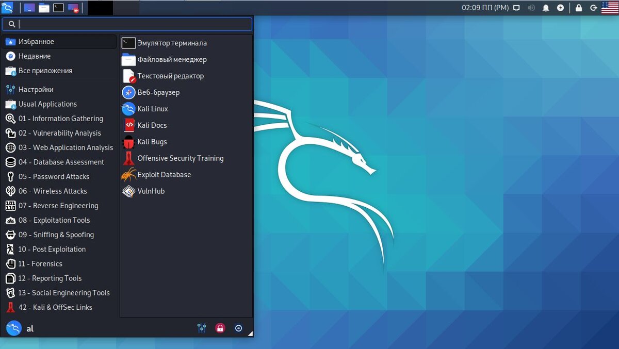The image size is (619, 349).
Task: Open Настройки category
Action: pyautogui.click(x=60, y=90)
